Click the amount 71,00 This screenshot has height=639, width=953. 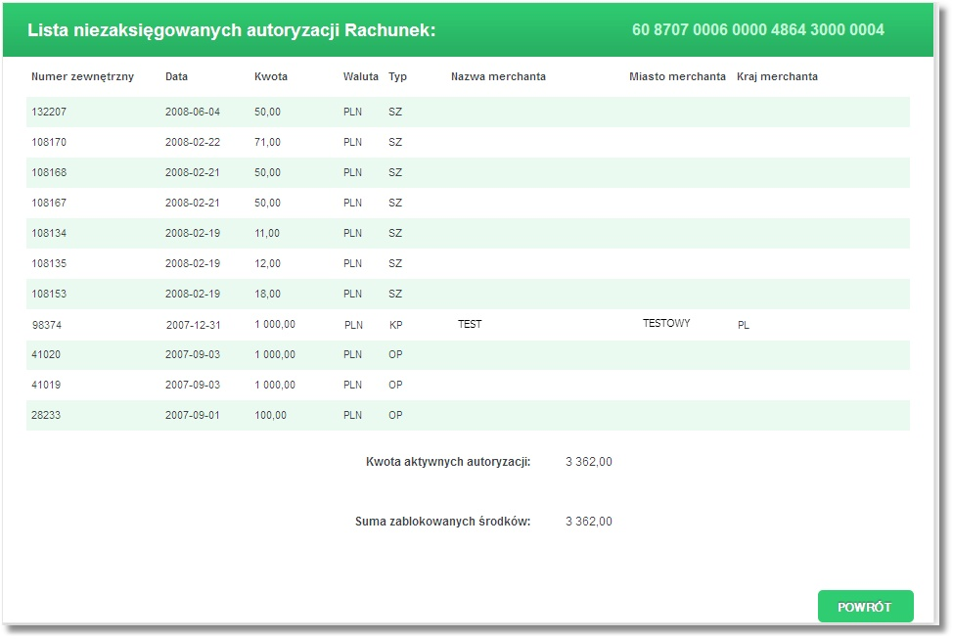pyautogui.click(x=267, y=142)
